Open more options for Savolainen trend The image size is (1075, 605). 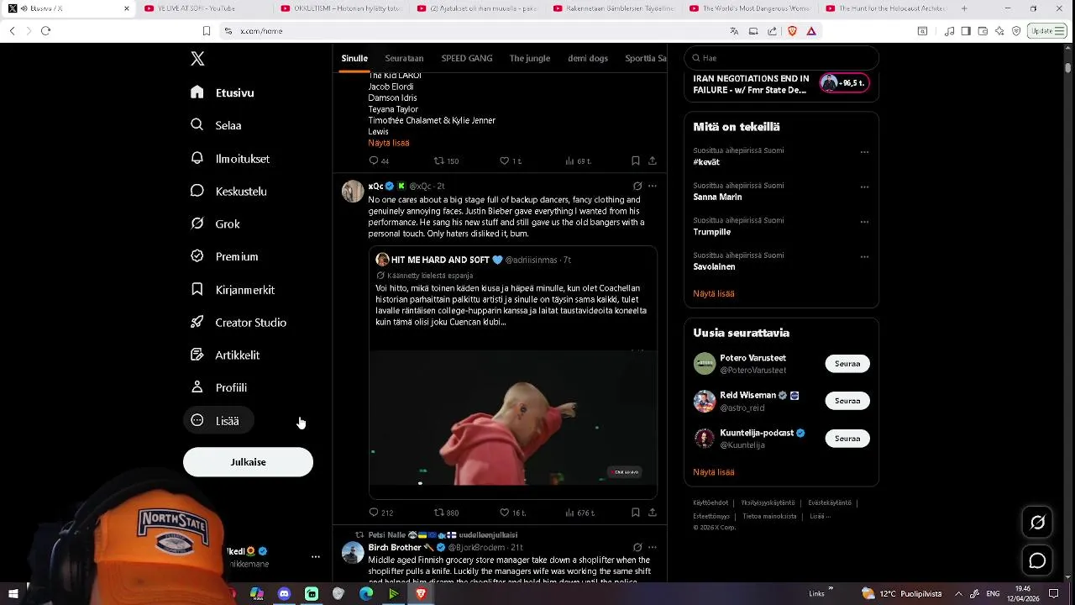(864, 257)
